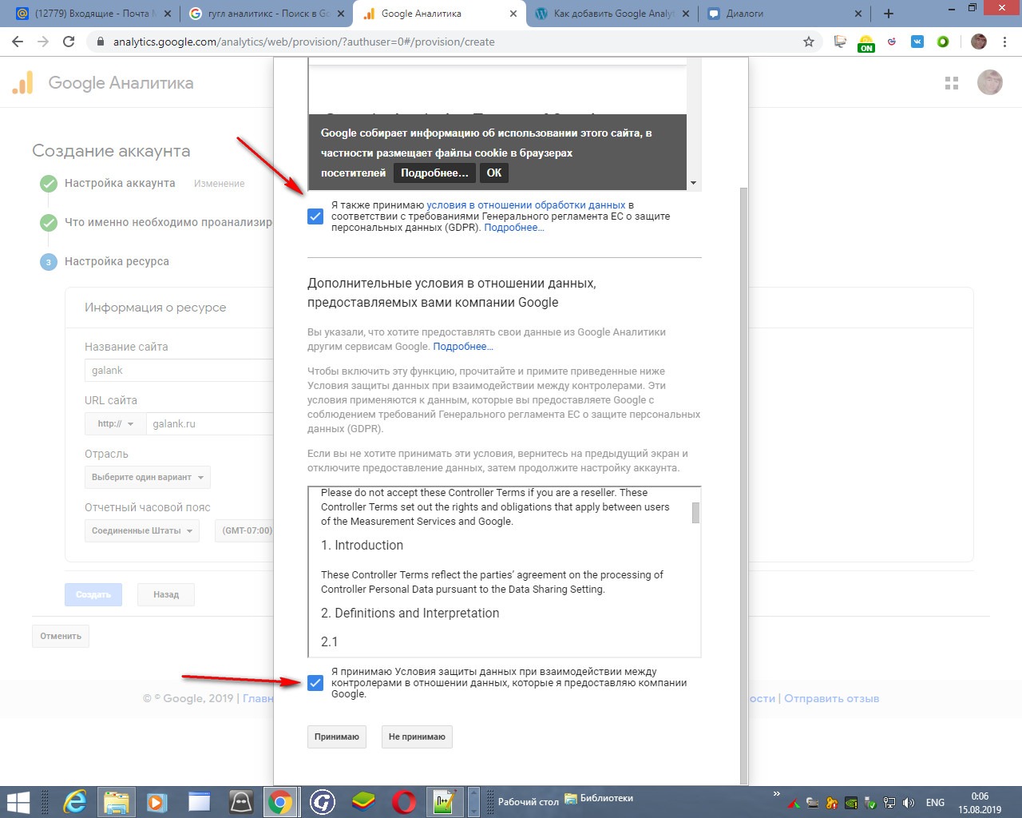1022x818 pixels.
Task: Uncheck the controller data protection terms checkbox
Action: click(315, 683)
